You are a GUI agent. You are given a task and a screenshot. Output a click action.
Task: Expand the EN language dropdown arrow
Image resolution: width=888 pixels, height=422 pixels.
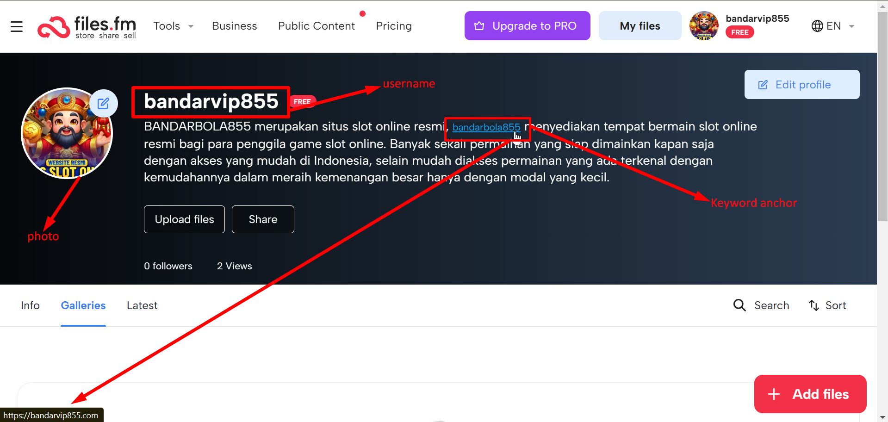click(x=851, y=26)
